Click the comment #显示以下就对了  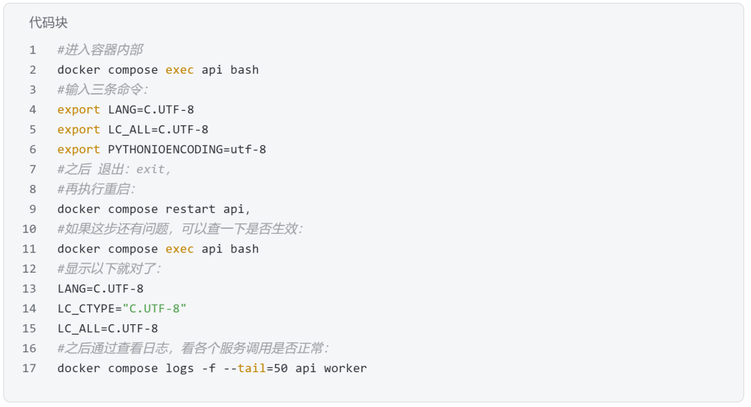109,269
